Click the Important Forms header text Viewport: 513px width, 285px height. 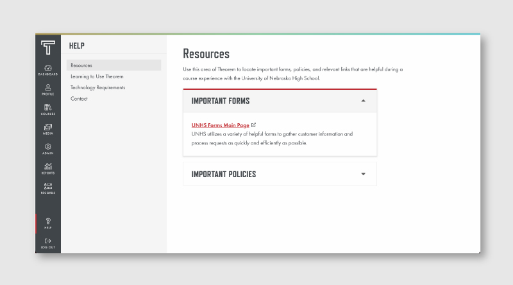coord(221,101)
